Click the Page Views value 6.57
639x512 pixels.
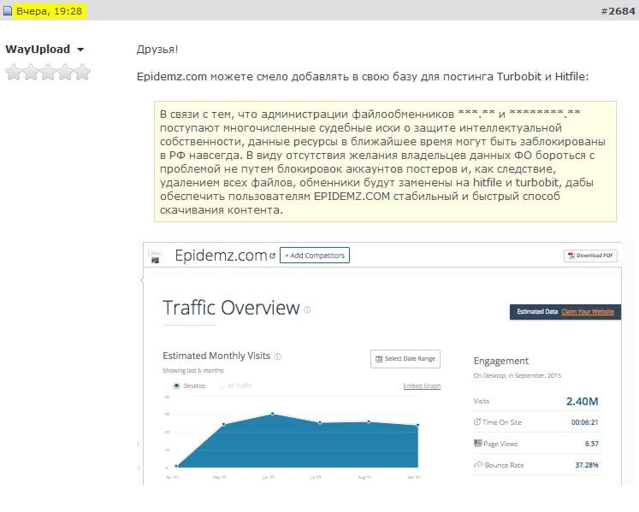592,444
